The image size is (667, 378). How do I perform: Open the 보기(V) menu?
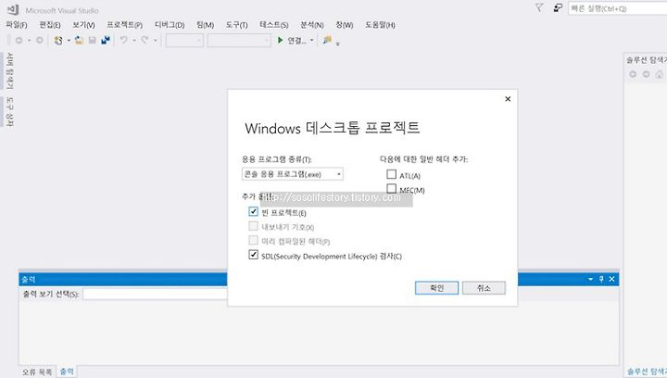83,25
